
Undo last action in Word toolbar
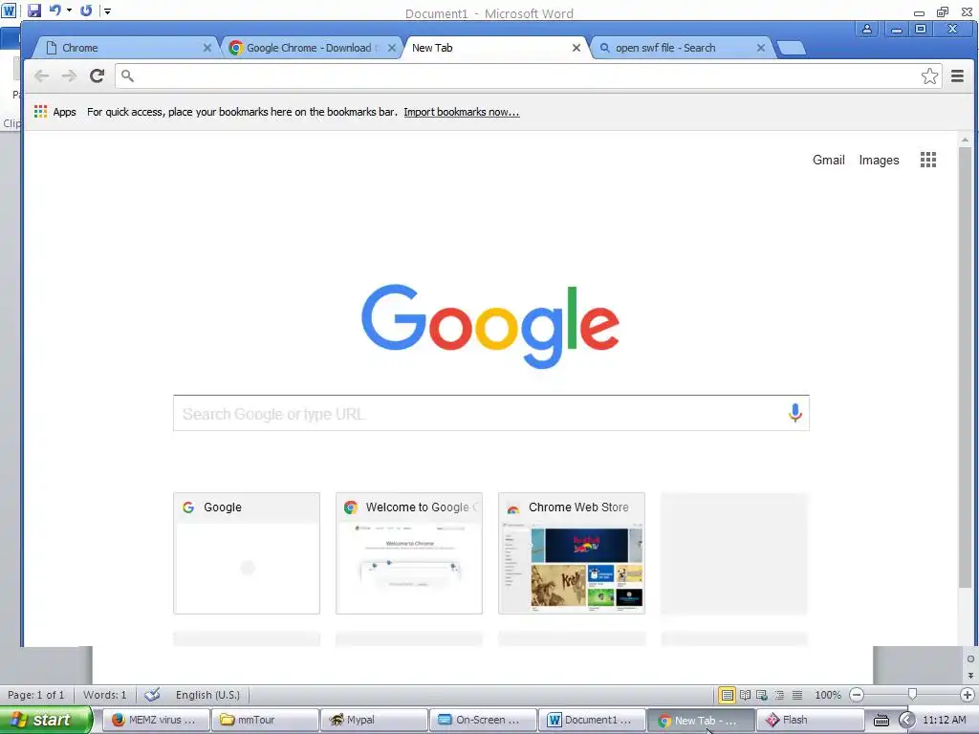(54, 10)
